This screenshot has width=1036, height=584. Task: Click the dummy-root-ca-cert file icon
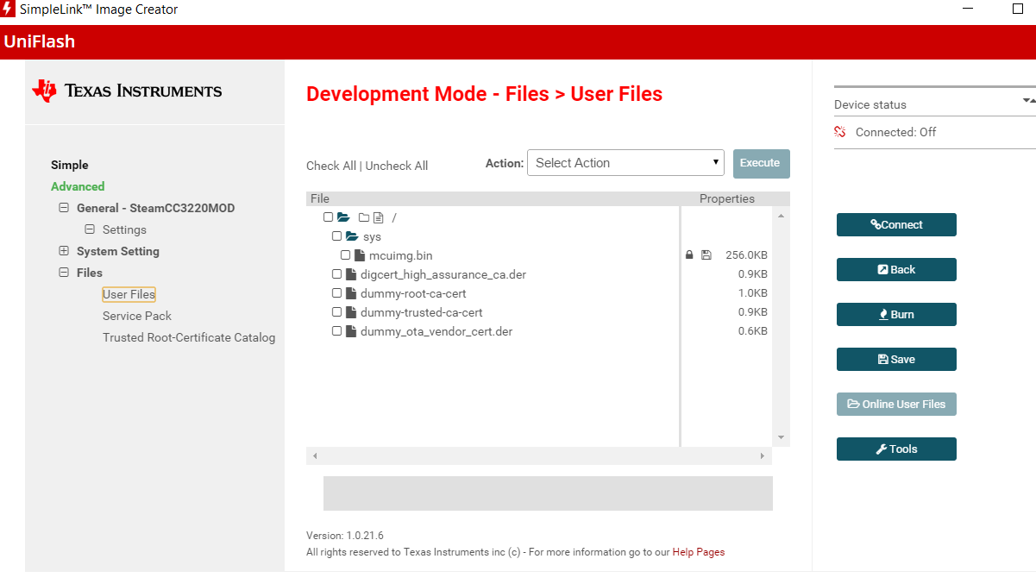click(350, 293)
